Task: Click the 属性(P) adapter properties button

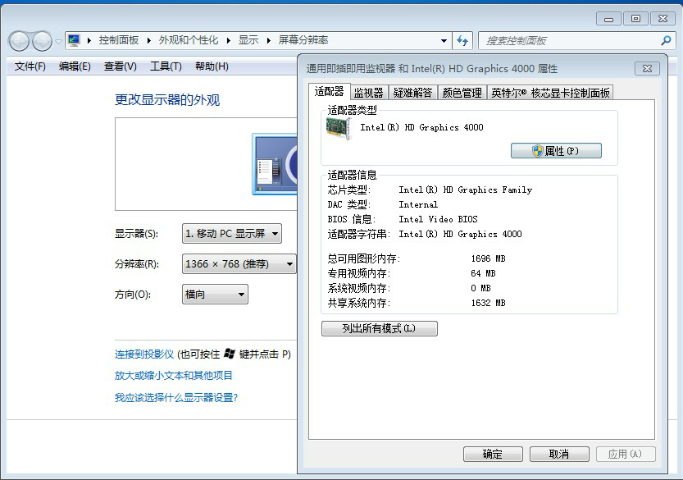Action: coord(556,151)
